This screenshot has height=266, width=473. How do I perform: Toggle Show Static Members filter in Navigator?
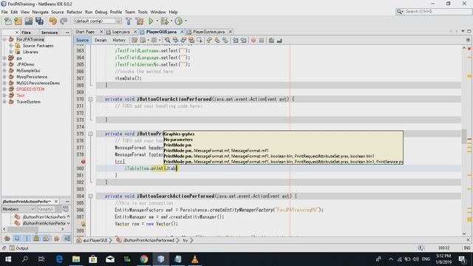(27, 239)
